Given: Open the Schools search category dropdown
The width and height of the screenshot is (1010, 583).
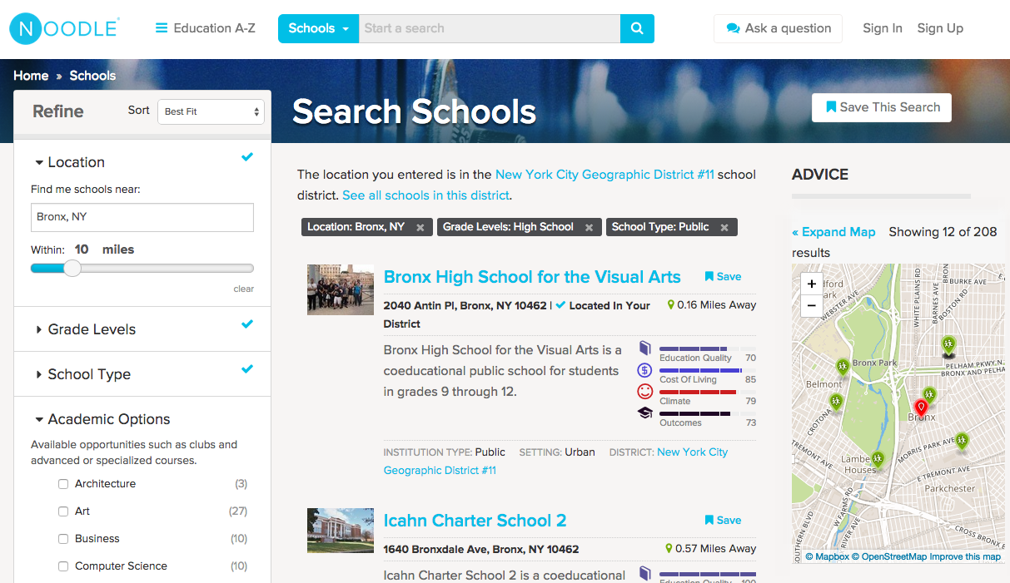Looking at the screenshot, I should [x=319, y=28].
